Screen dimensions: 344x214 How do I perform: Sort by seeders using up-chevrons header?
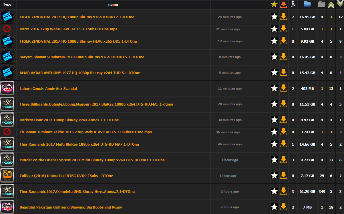(x=331, y=5)
